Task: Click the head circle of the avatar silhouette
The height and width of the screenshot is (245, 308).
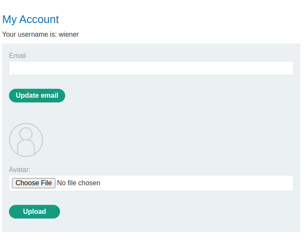Action: pos(26,134)
